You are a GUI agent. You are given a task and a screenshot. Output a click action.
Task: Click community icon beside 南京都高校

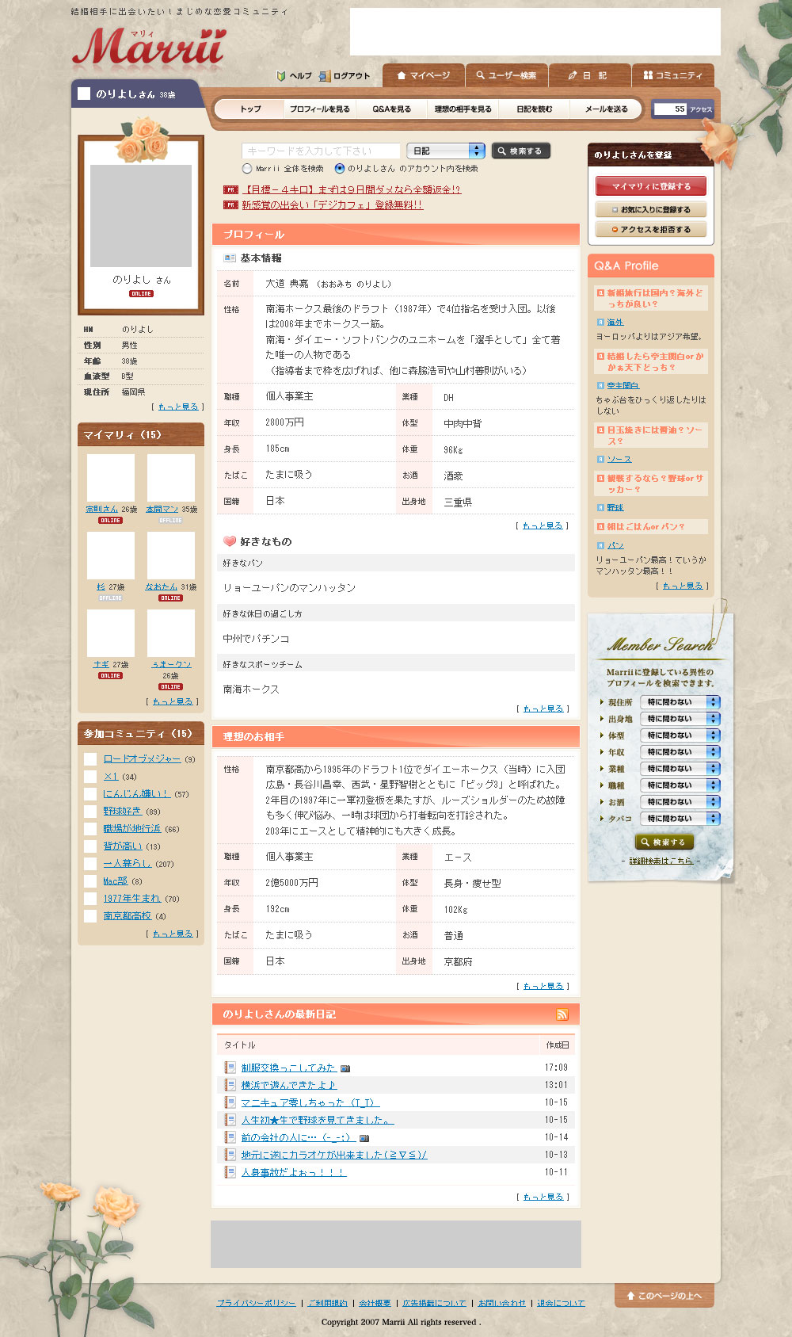point(90,916)
